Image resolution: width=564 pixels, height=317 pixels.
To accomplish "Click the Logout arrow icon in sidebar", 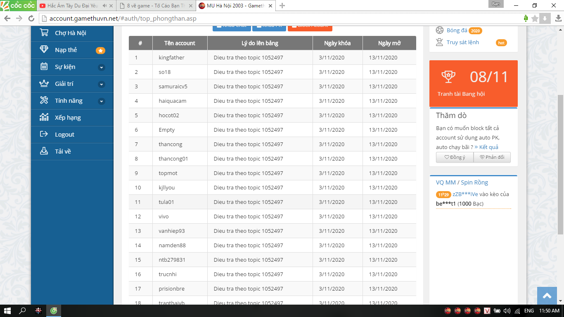I will [x=44, y=134].
